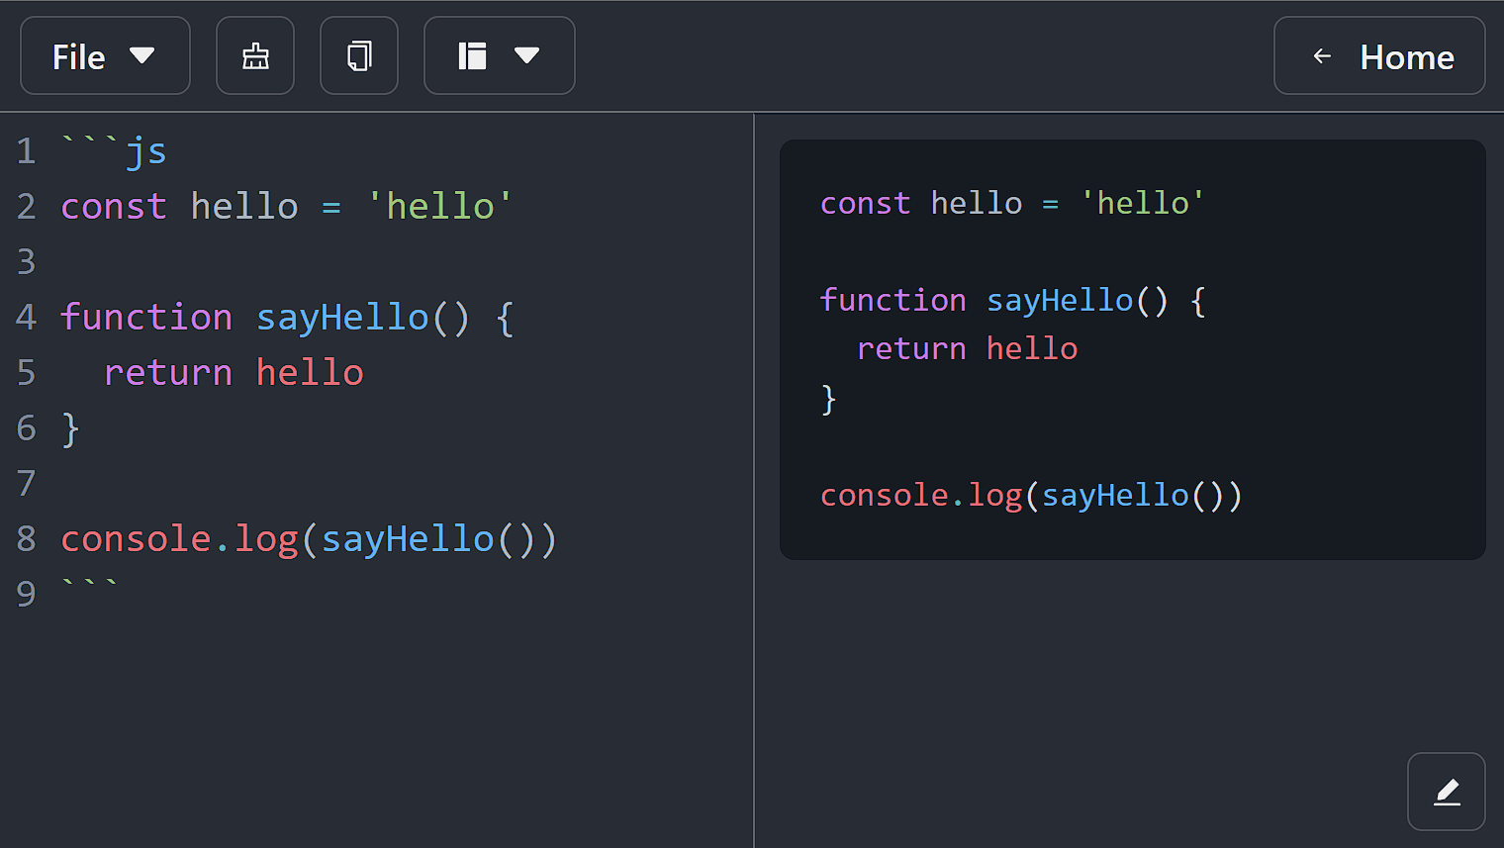Click closing brace on editor line 6
This screenshot has height=848, width=1504.
[x=70, y=429]
